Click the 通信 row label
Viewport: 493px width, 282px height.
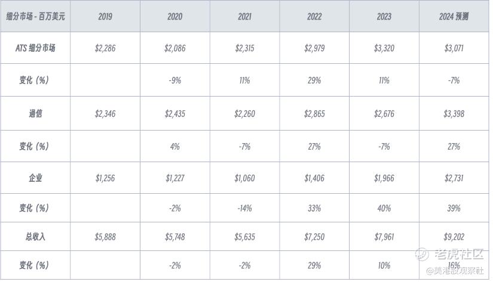pyautogui.click(x=36, y=113)
